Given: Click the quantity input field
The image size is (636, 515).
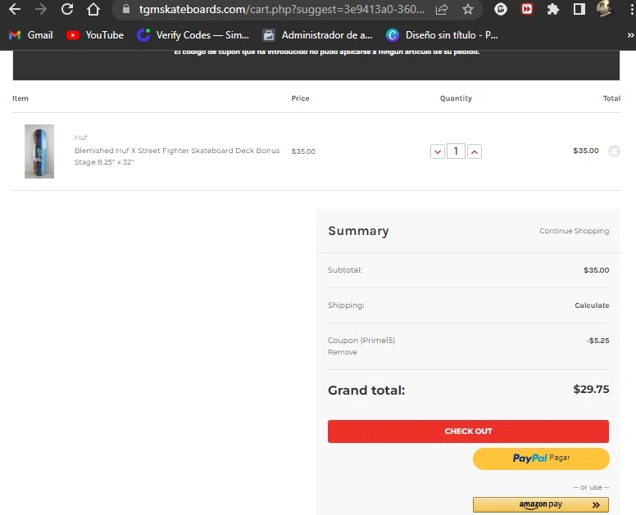Looking at the screenshot, I should point(456,151).
